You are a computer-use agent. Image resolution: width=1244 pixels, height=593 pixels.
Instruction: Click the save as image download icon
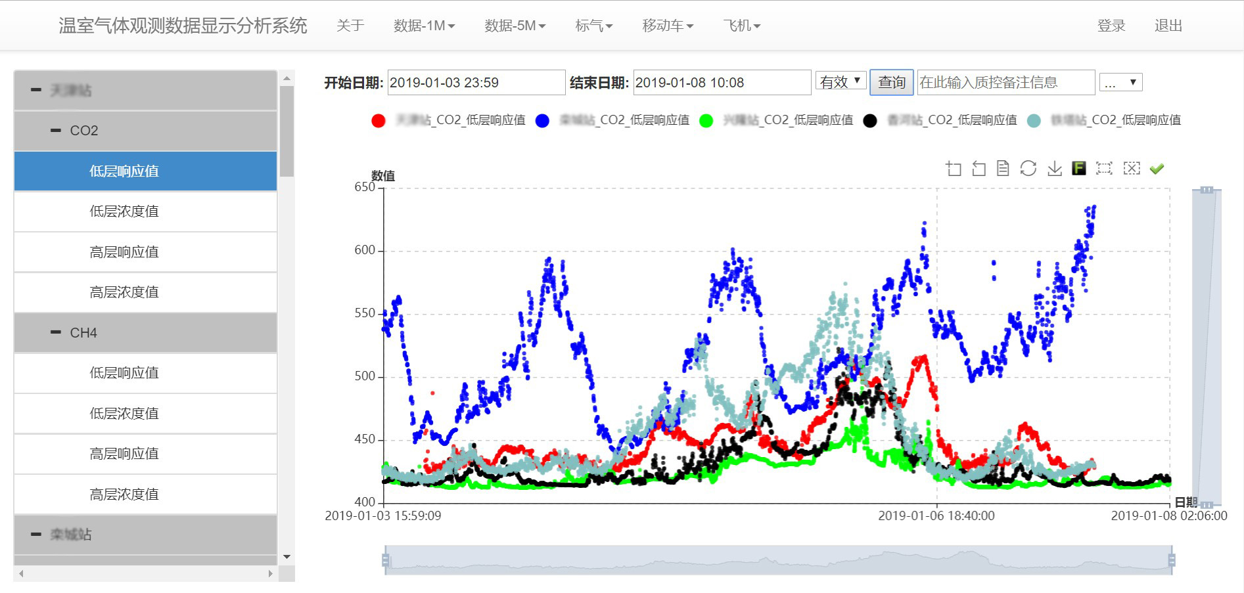click(x=1054, y=169)
